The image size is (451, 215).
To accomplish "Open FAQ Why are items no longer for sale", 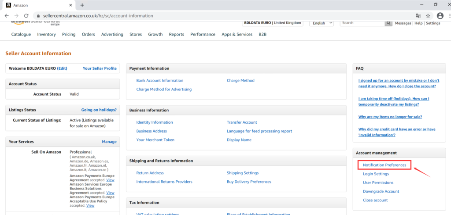I will [x=390, y=117].
